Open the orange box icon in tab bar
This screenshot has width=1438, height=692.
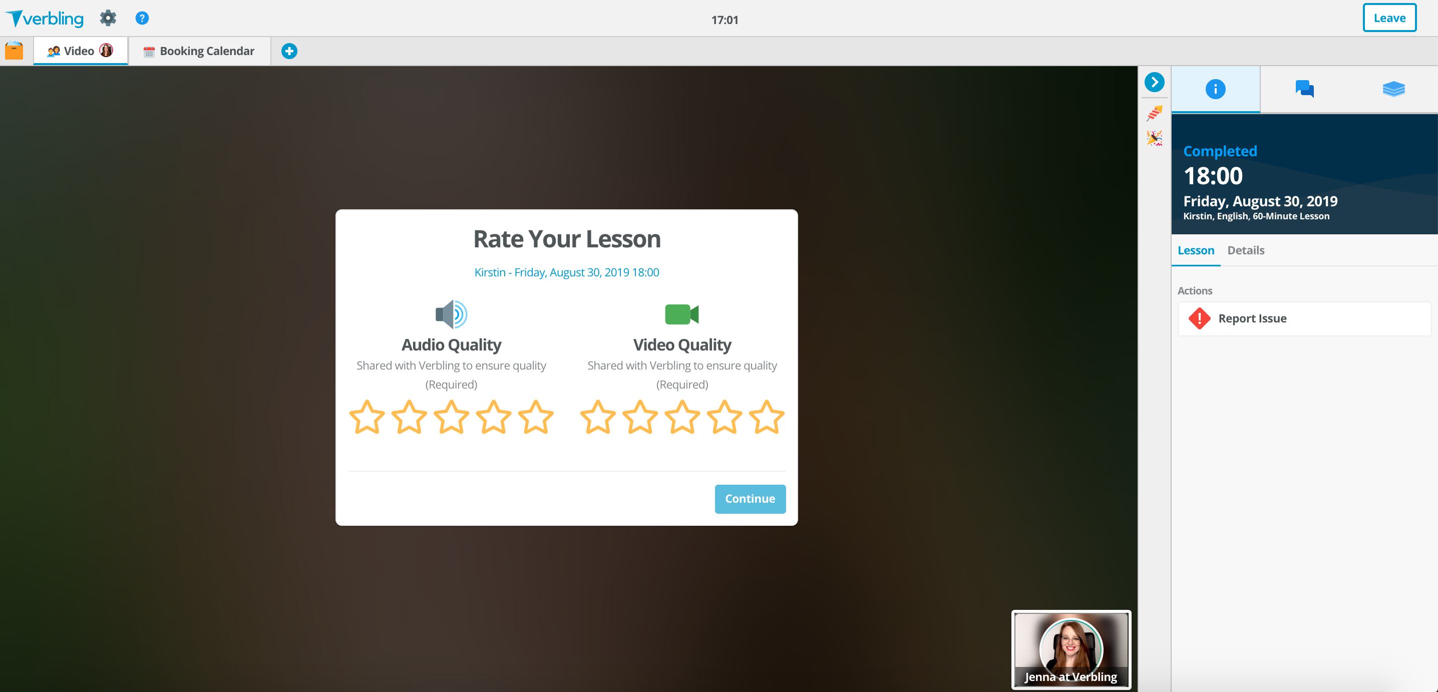(x=14, y=51)
